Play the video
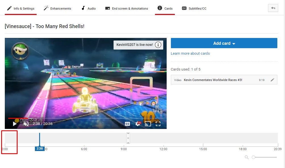Screen dimensions: 285x168 tap(15, 124)
